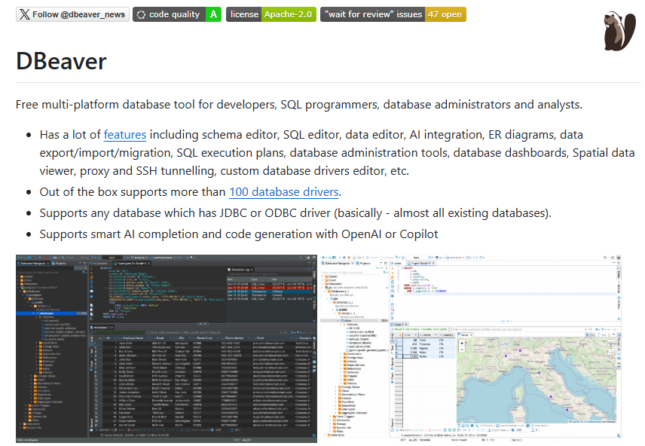Click "Free multi-platform database tool" description

coord(299,105)
